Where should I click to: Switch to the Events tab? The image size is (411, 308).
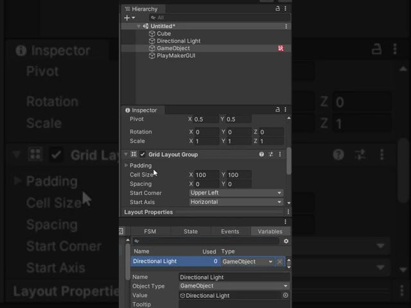click(230, 232)
